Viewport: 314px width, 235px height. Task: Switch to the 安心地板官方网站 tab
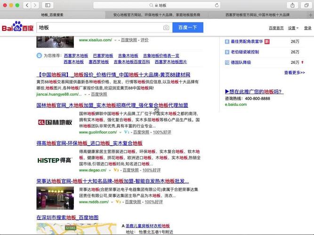[157, 15]
